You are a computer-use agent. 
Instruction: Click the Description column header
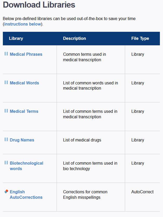click(x=74, y=38)
